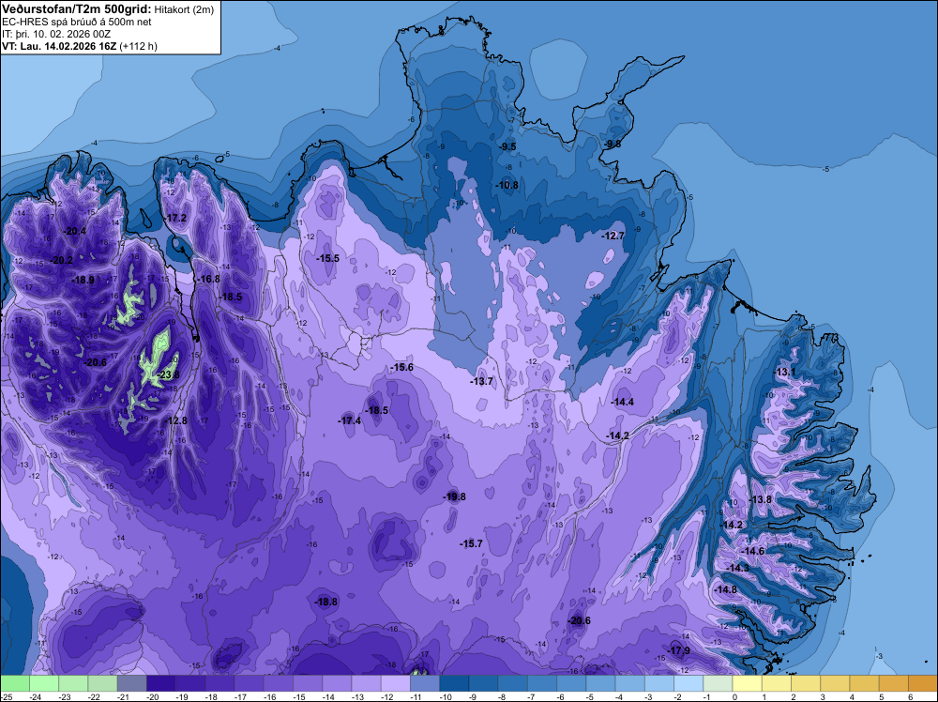Click the -15.5 temperature label
Screen dimensions: 938x702
[x=327, y=258]
